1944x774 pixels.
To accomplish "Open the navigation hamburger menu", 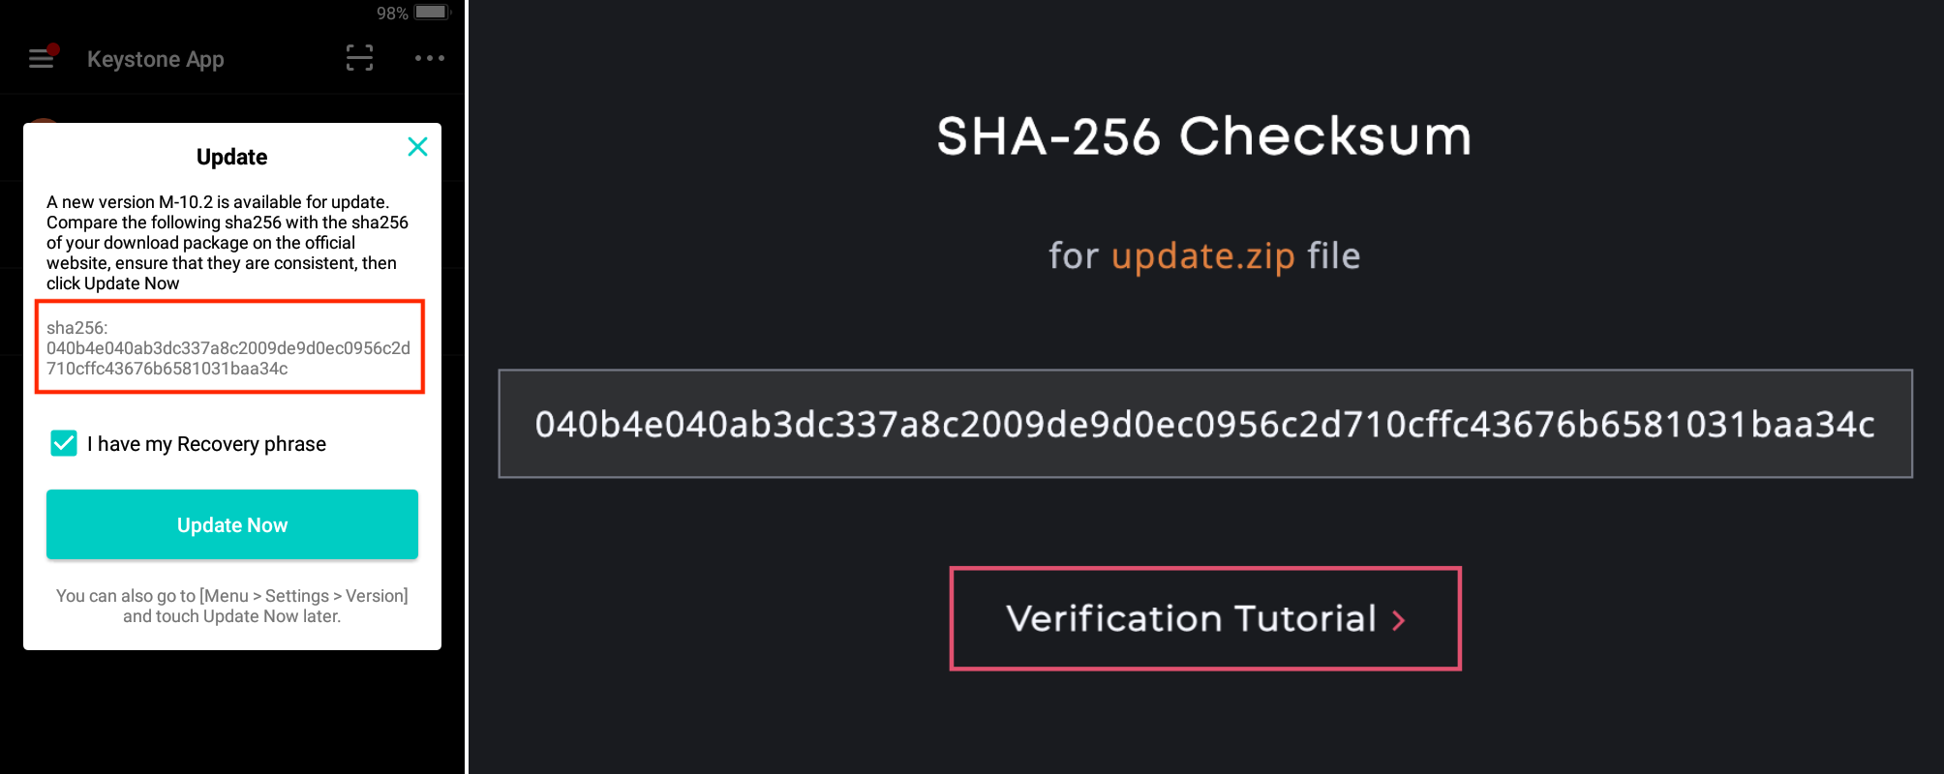I will coord(41,58).
